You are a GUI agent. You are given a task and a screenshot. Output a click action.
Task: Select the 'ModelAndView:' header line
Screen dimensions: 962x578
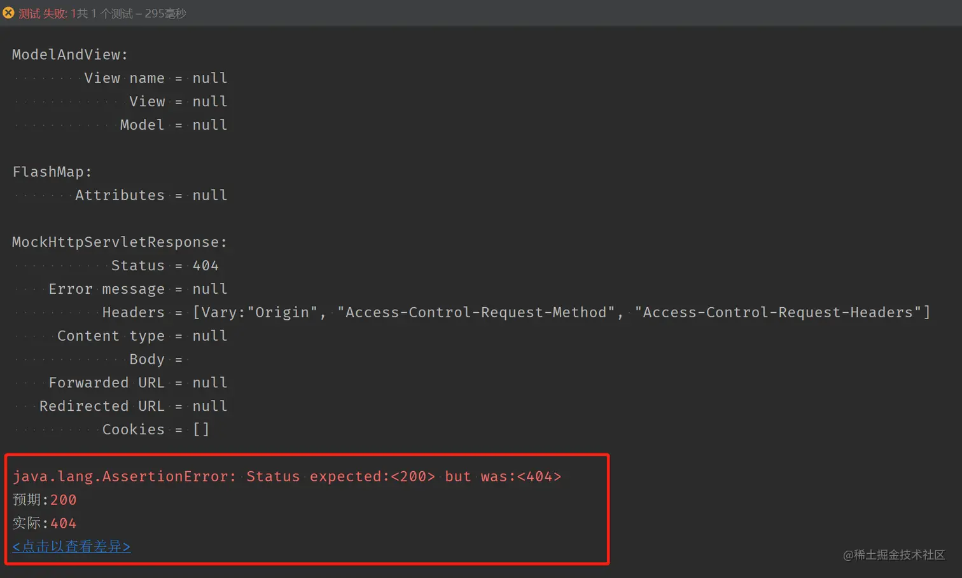[70, 55]
